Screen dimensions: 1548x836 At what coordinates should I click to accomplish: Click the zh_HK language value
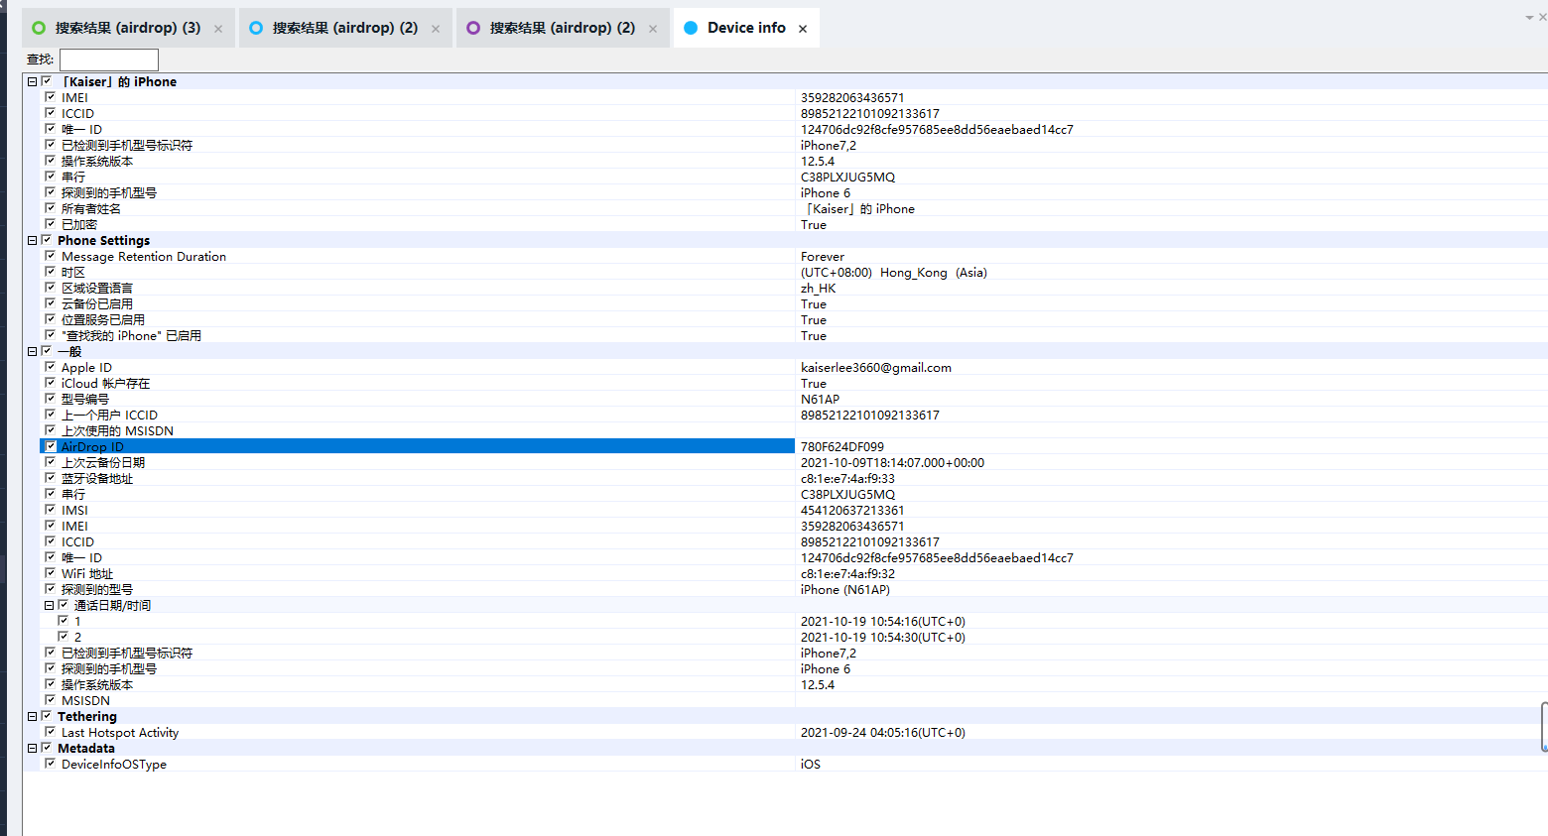tap(819, 288)
